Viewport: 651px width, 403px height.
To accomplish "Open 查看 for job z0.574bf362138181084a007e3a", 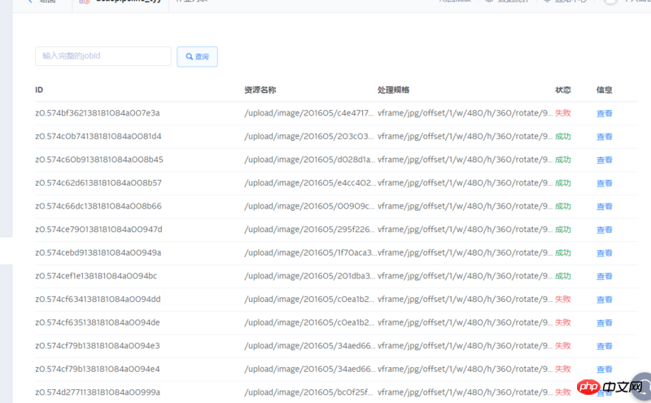I will click(604, 114).
